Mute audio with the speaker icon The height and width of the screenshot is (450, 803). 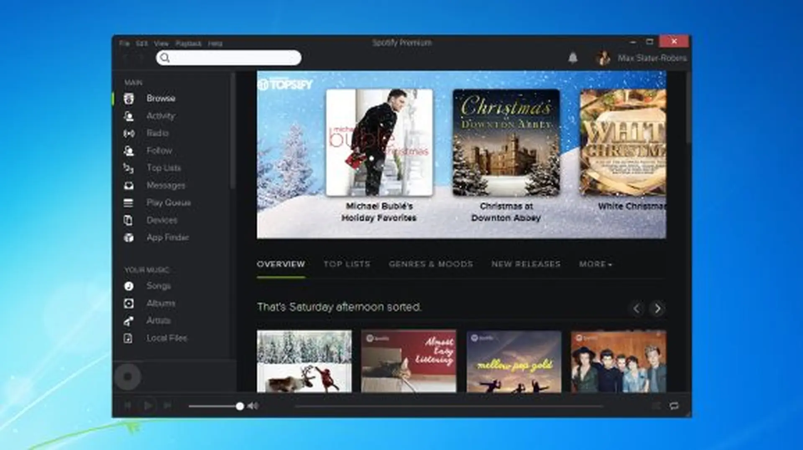point(253,406)
